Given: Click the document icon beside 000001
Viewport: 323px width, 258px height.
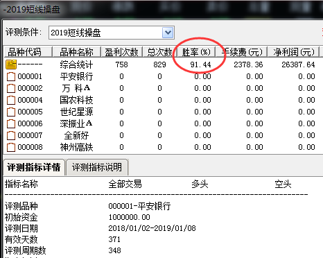Looking at the screenshot, I should (11, 76).
